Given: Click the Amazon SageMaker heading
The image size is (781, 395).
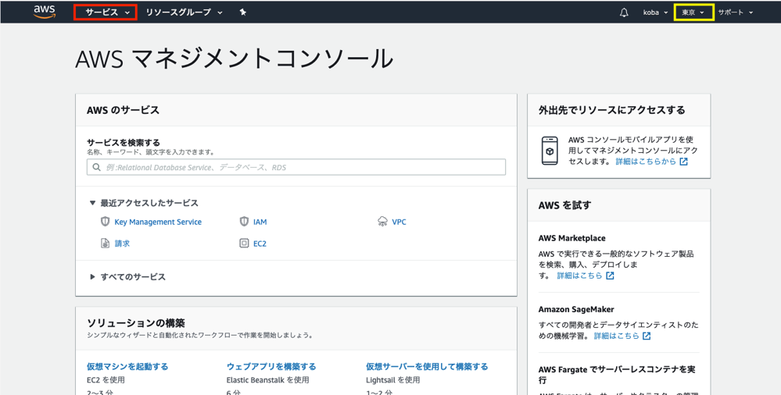Looking at the screenshot, I should point(576,309).
